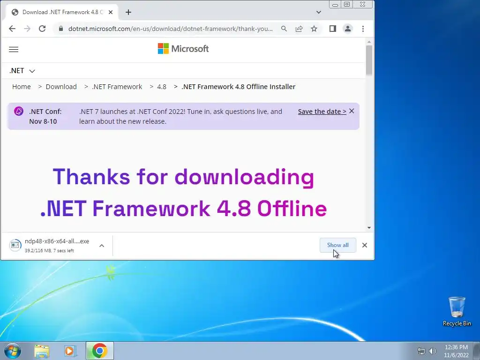
Task: Click the taskbar clock showing 12:36 PM
Action: (x=456, y=351)
